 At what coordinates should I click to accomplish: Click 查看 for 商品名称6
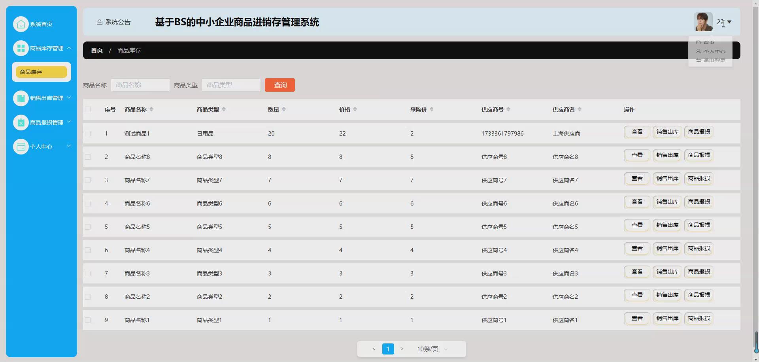(637, 202)
